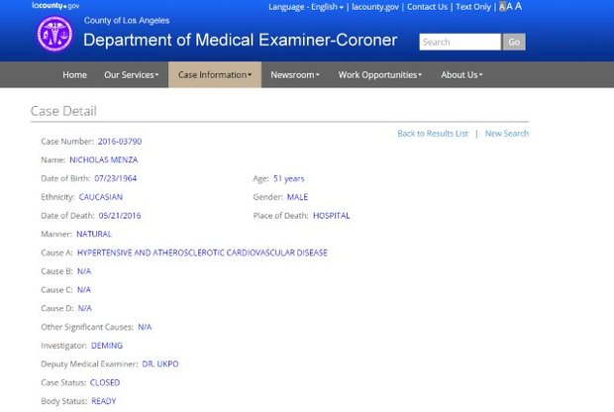
Task: Click Cause A hypertensive cardiovascular disease text
Action: 202,253
